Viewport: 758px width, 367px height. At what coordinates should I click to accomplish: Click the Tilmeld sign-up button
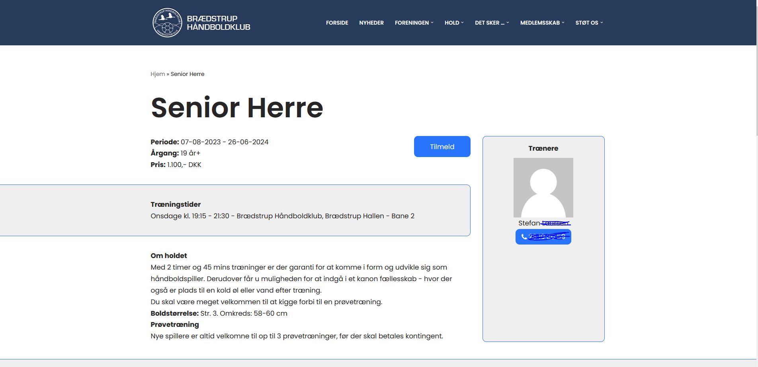coord(442,147)
